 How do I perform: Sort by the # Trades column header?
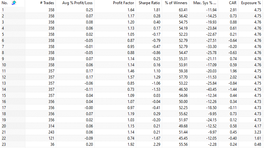[x=47, y=3]
